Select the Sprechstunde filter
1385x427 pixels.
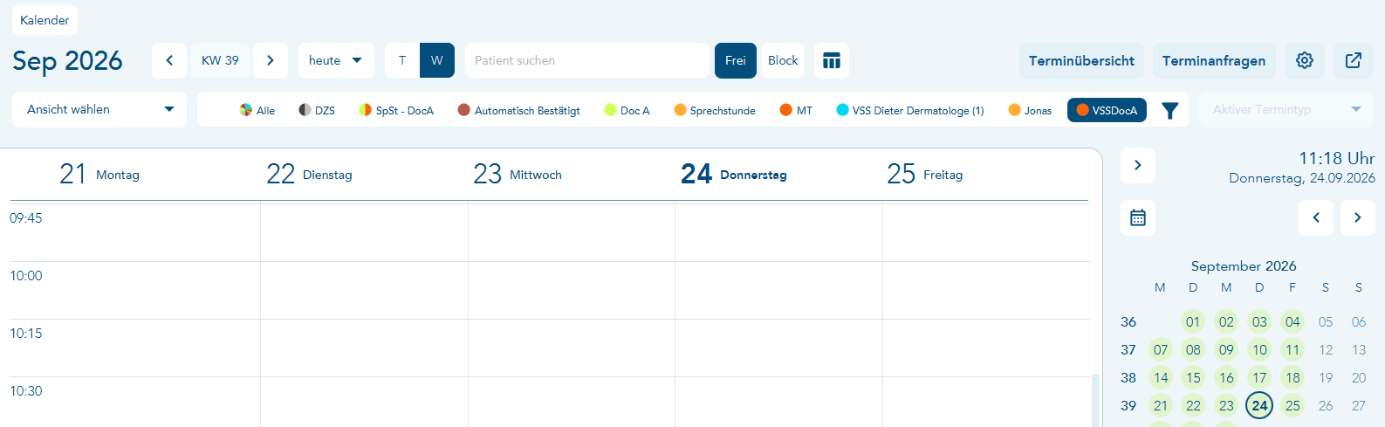[x=715, y=110]
